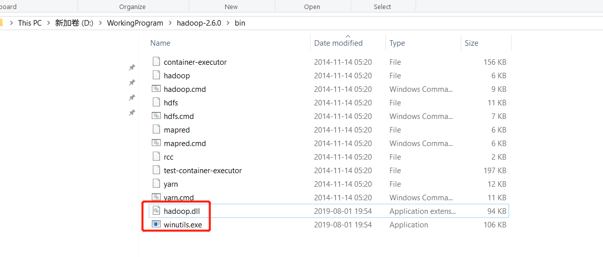
Task: Click the winutils.exe application icon
Action: [156, 224]
